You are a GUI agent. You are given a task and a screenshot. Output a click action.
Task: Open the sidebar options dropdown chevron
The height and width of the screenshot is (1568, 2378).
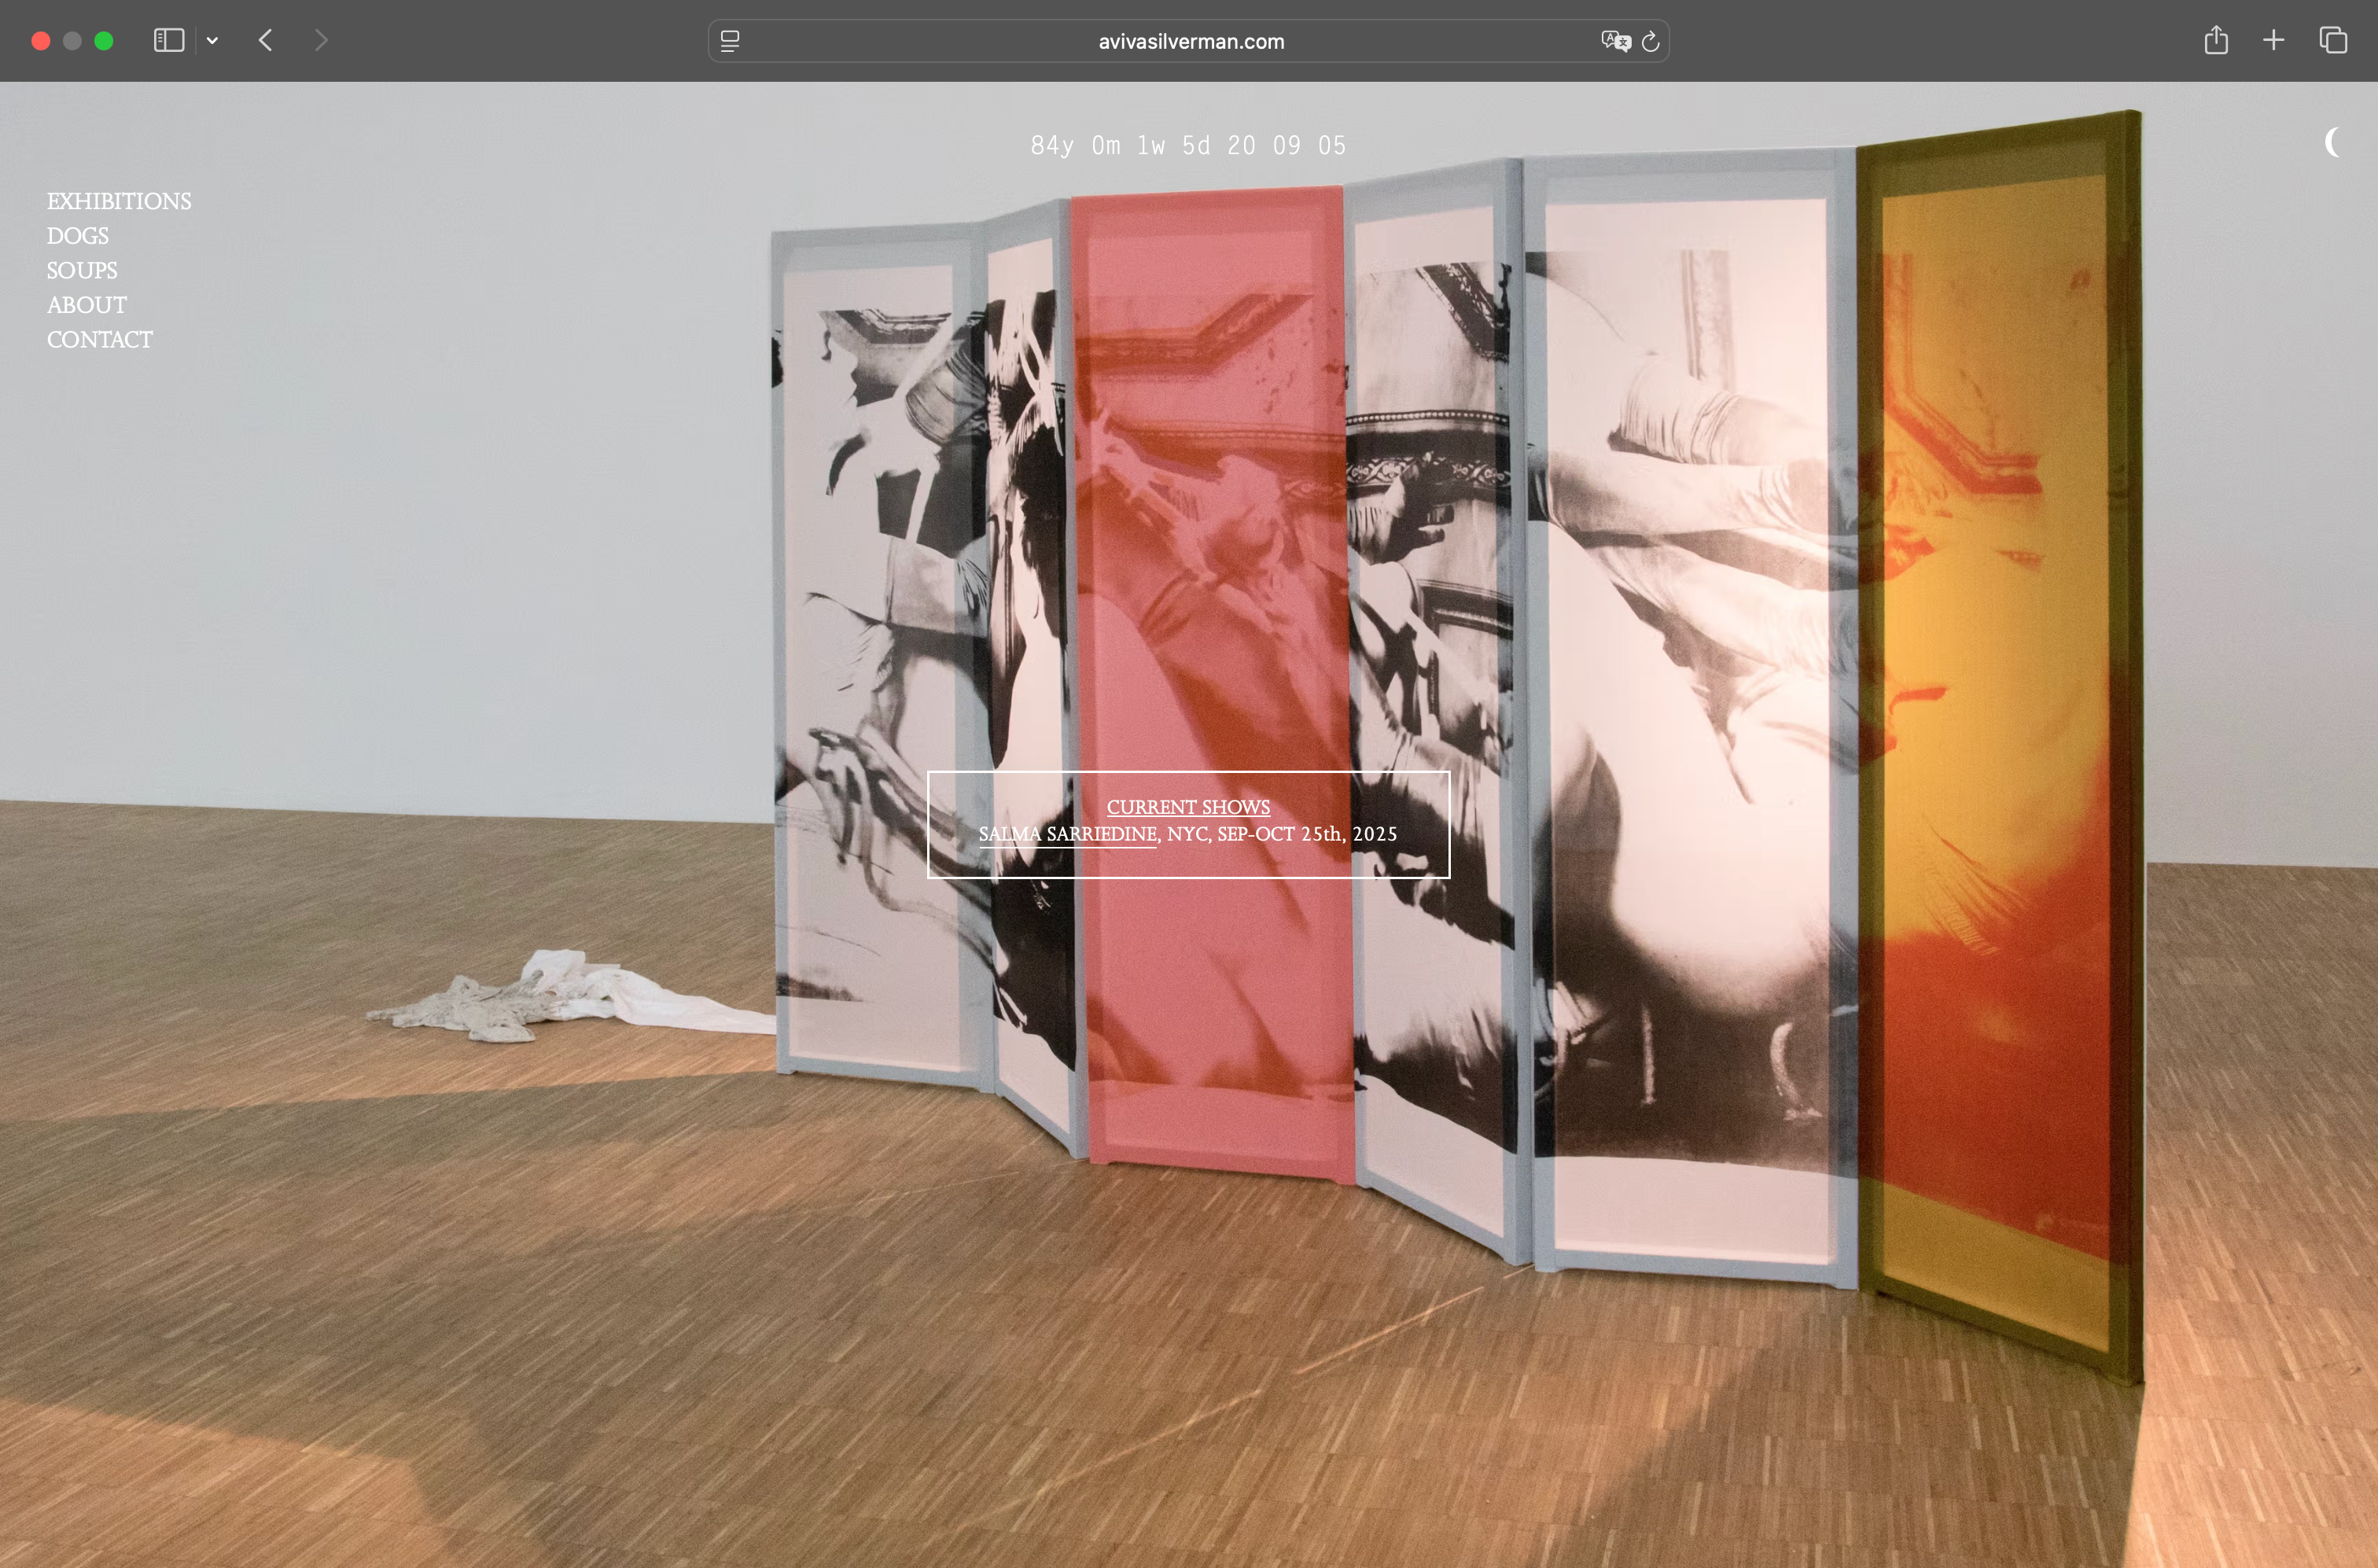[x=212, y=41]
